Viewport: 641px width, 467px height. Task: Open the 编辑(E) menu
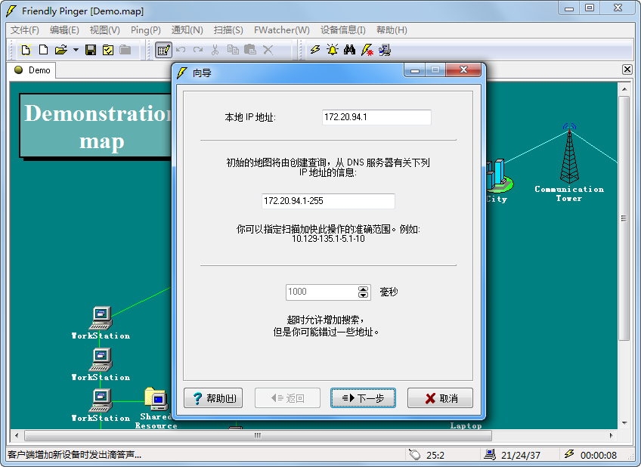pyautogui.click(x=64, y=30)
